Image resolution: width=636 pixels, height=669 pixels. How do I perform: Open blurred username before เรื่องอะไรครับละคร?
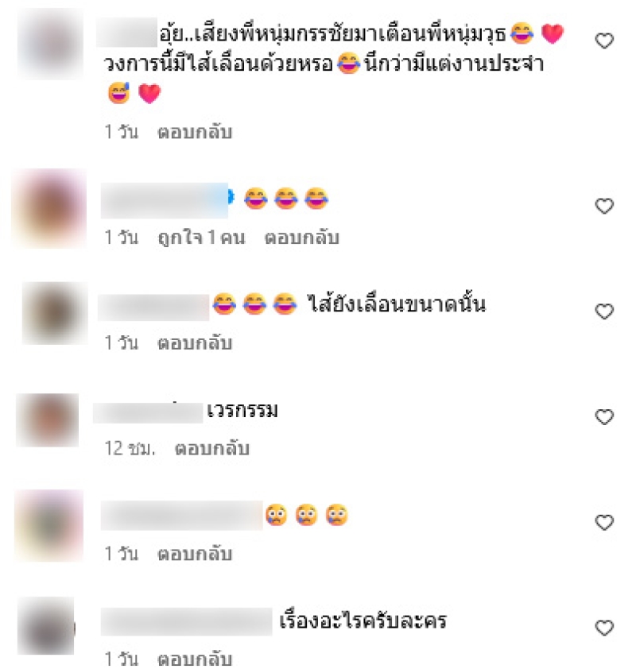point(186,621)
